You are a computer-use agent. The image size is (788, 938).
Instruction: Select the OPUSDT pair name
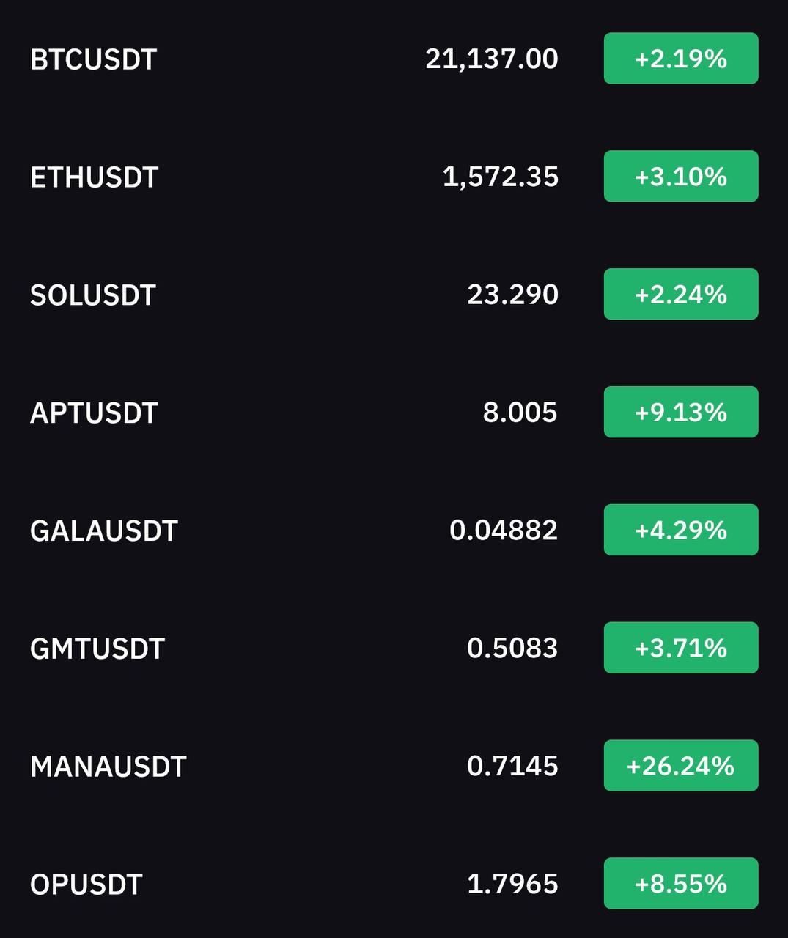tap(86, 885)
